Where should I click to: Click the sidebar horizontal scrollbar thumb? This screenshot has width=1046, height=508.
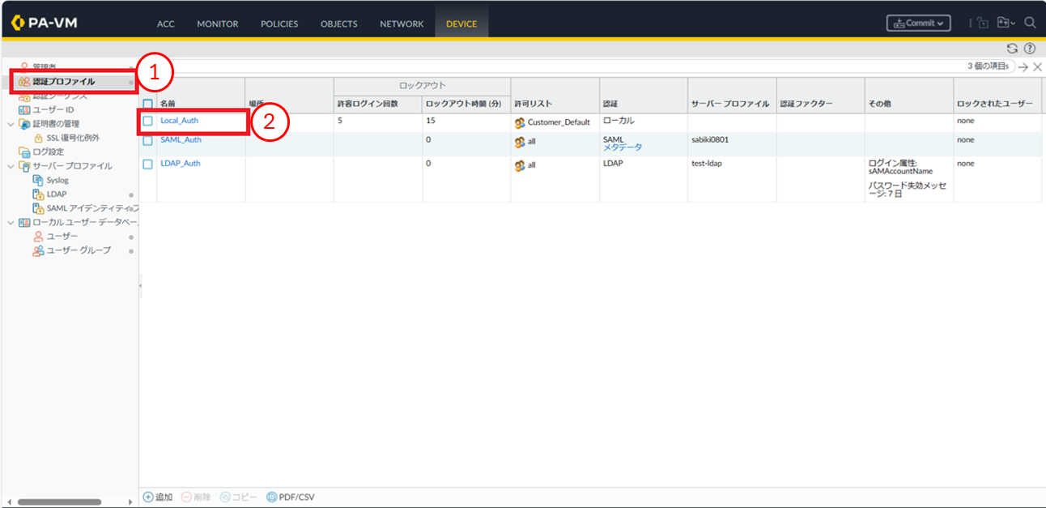click(60, 502)
